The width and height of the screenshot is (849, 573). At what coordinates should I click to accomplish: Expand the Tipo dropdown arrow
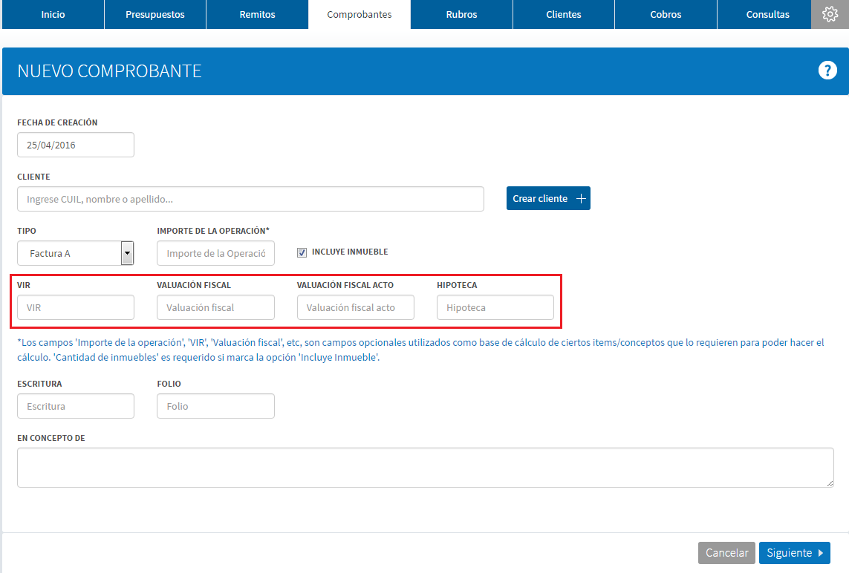[127, 252]
